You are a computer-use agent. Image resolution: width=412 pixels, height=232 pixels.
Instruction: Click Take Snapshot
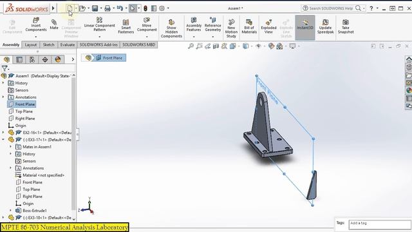click(x=346, y=26)
